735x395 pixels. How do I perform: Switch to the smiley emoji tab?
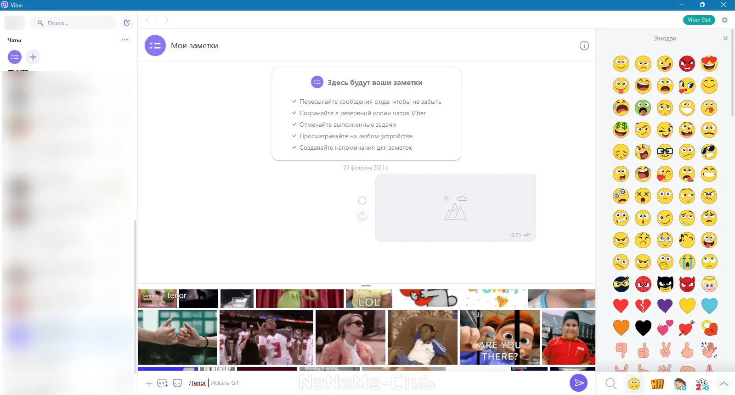(x=634, y=384)
